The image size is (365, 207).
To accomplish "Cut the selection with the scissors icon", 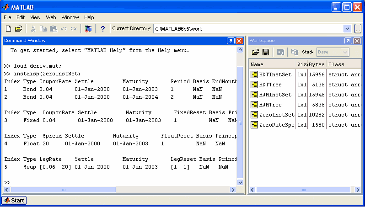I will coord(33,29).
